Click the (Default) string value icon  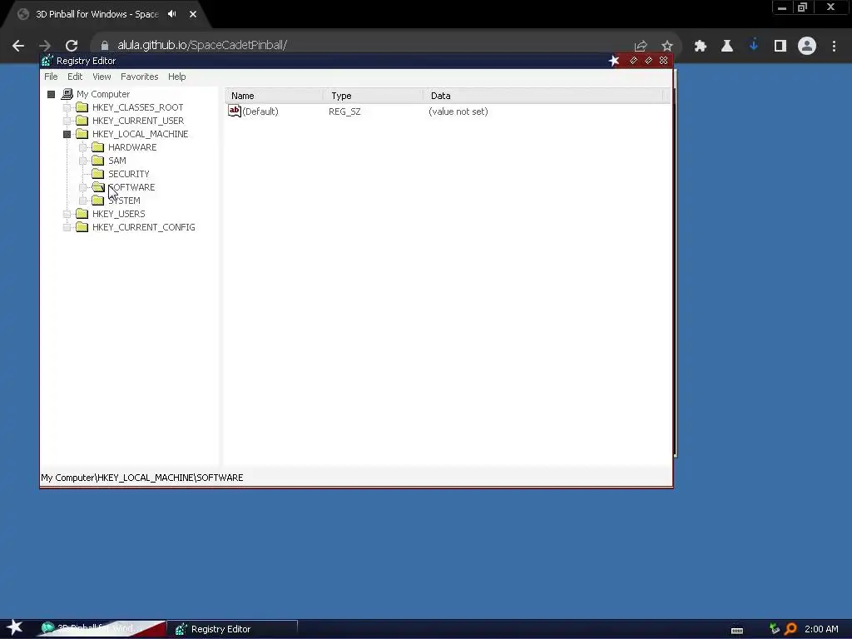point(234,111)
